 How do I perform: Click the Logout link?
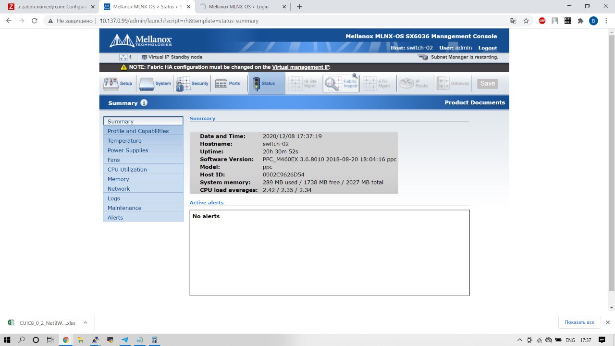click(488, 48)
